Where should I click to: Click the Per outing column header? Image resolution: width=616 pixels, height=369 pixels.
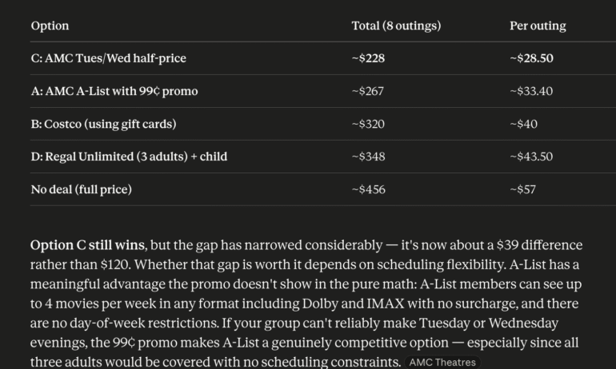(x=538, y=26)
